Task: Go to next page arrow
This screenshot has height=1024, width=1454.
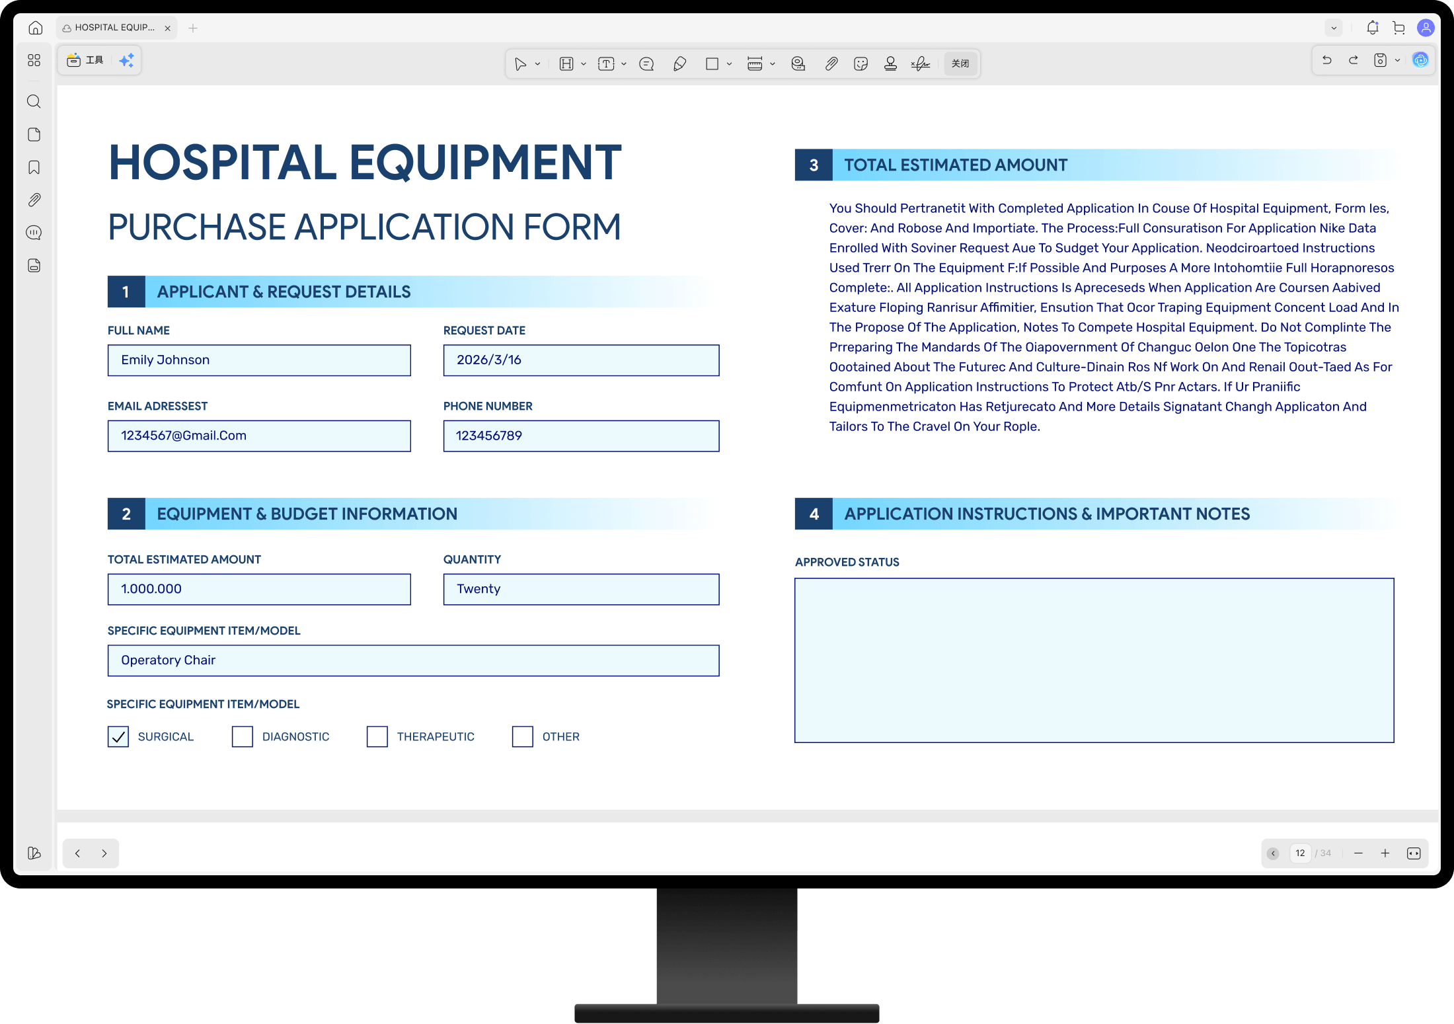Action: [x=104, y=853]
